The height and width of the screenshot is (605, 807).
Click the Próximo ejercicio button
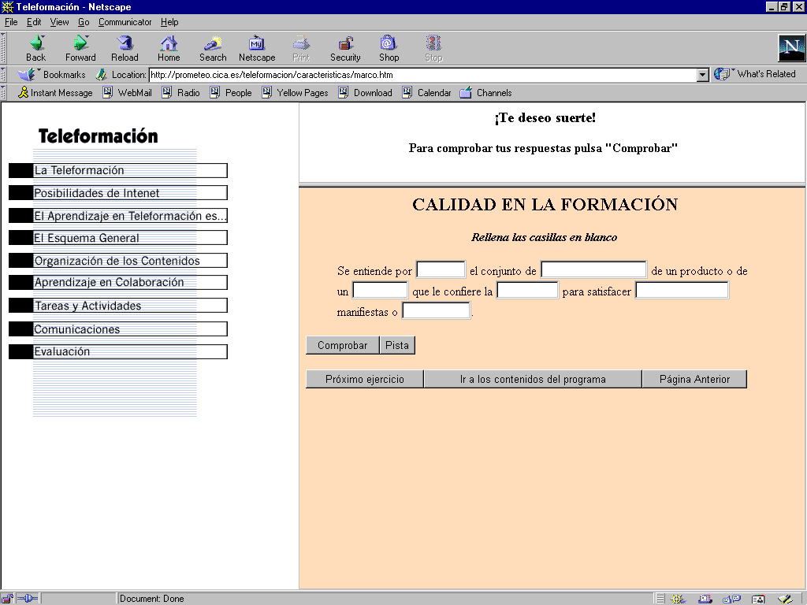365,380
